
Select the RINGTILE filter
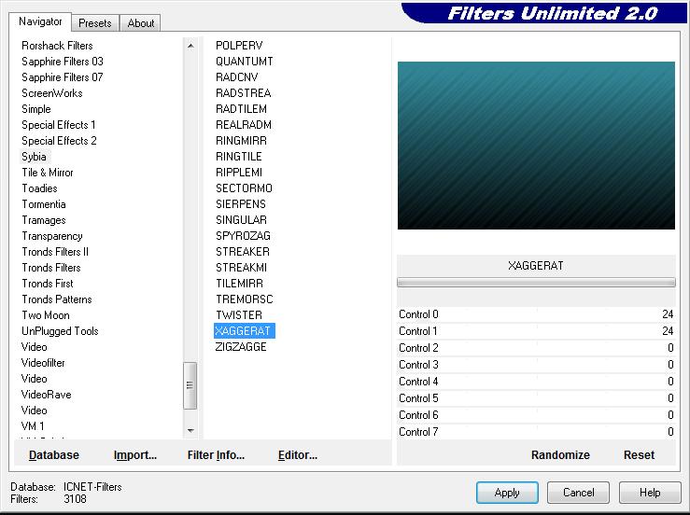238,156
